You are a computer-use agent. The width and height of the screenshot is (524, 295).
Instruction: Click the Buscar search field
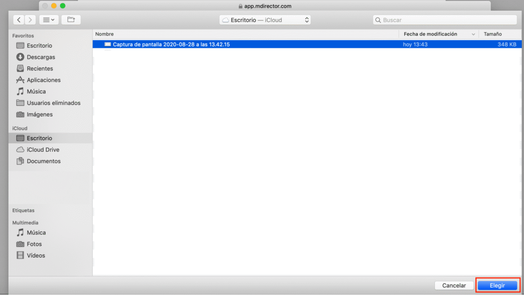445,20
